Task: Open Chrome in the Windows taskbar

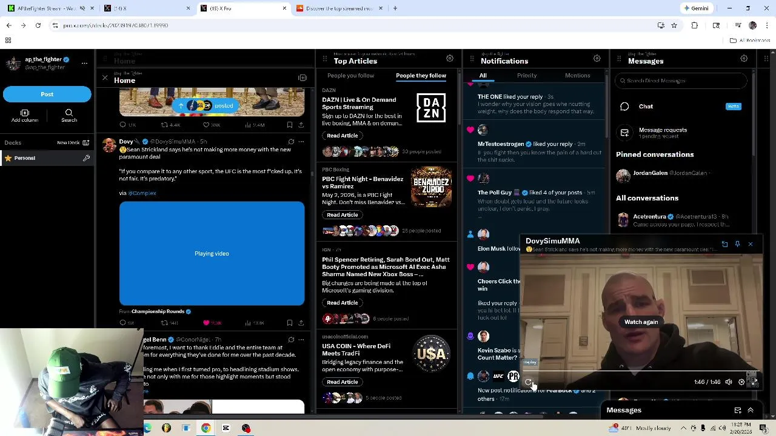Action: [206, 428]
